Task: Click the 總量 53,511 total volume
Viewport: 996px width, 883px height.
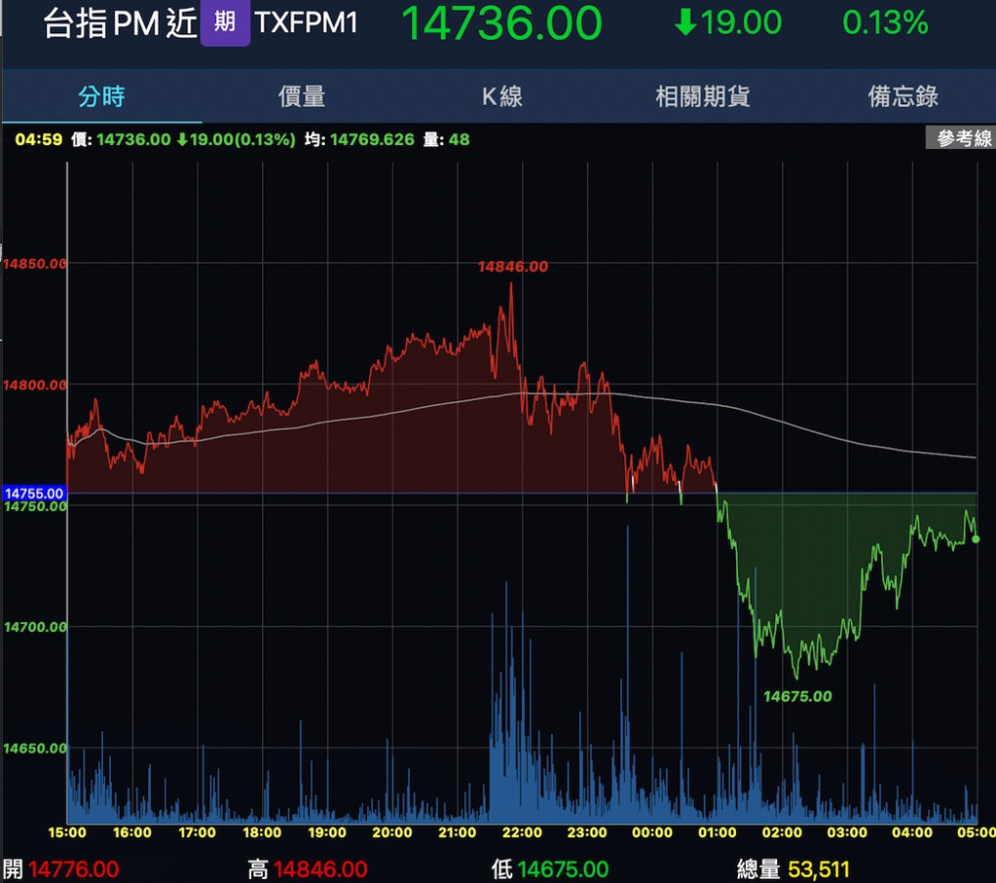Action: point(793,869)
